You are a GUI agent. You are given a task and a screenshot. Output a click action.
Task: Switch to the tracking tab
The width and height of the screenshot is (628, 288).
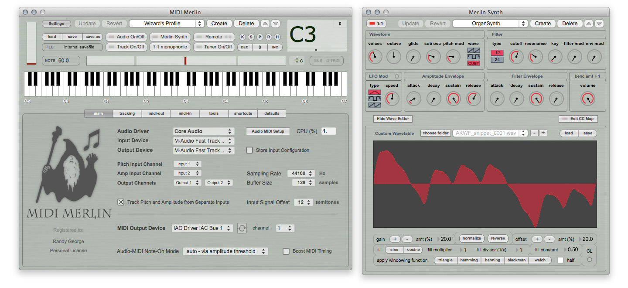pos(127,113)
